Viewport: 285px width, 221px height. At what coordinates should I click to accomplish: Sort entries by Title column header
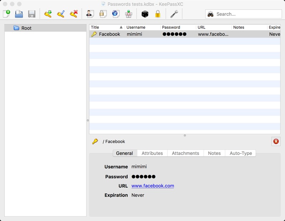(107, 27)
